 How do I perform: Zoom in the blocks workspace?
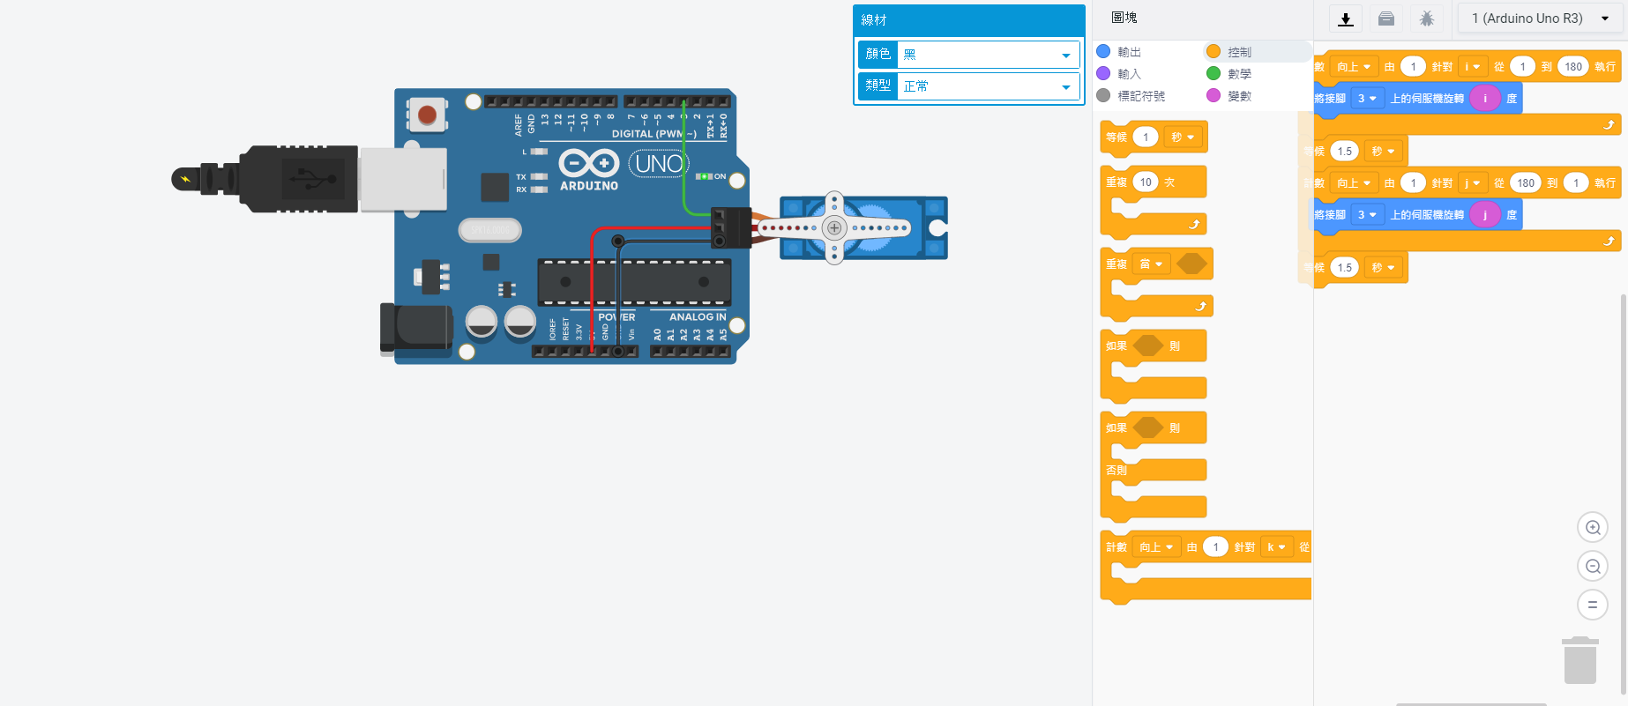pyautogui.click(x=1592, y=528)
